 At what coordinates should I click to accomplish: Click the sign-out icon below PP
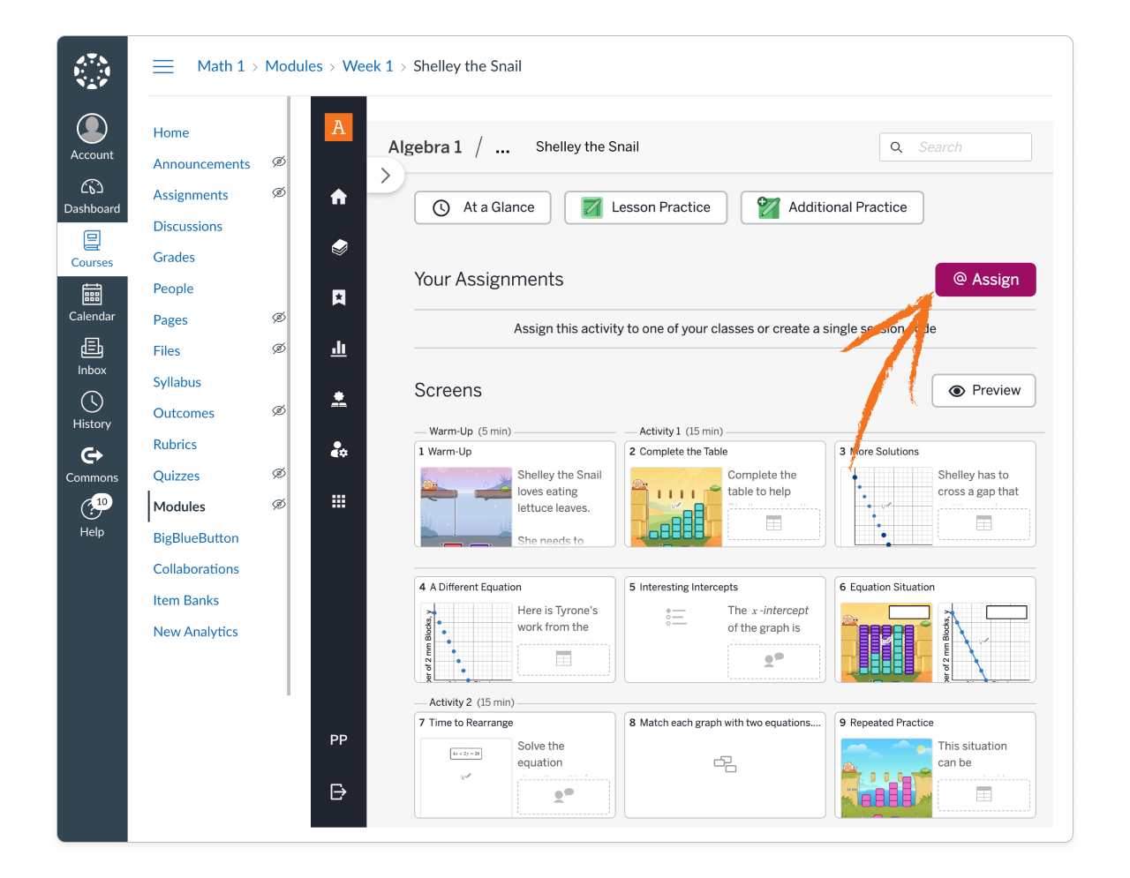pyautogui.click(x=338, y=792)
